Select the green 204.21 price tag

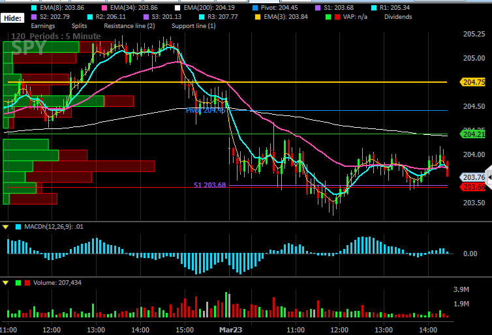[472, 134]
